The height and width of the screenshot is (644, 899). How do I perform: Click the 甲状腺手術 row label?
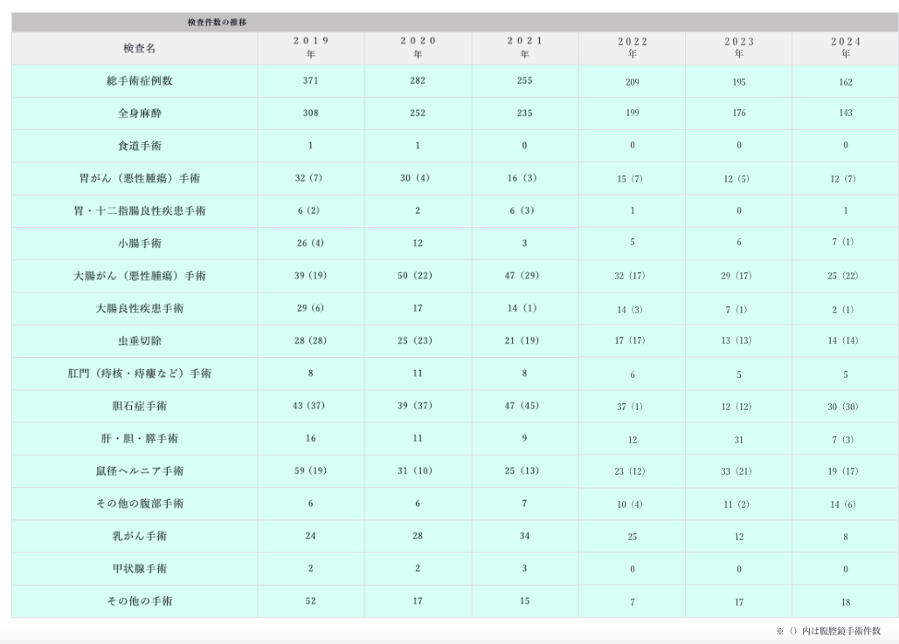pyautogui.click(x=139, y=569)
